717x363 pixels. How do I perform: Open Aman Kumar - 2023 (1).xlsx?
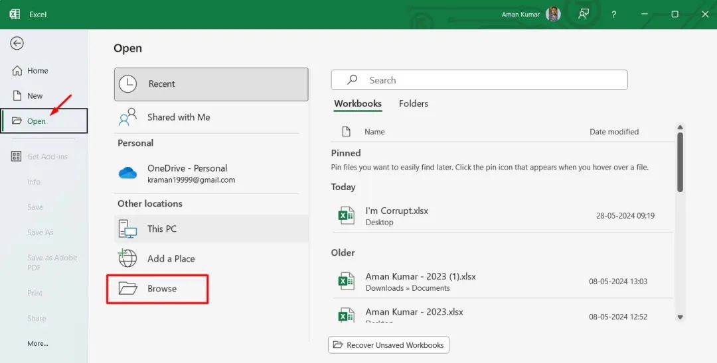[x=502, y=282]
